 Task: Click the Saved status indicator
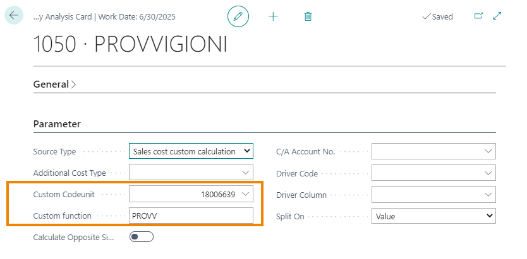pyautogui.click(x=438, y=16)
